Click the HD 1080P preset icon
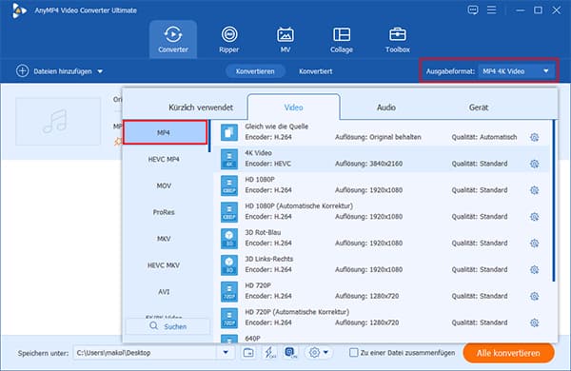Viewport: 571px width, 371px height. 229,185
